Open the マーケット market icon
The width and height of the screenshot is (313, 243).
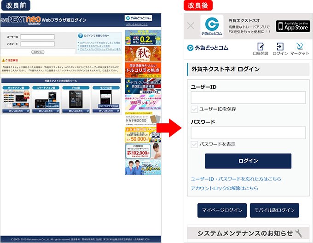tap(300, 49)
